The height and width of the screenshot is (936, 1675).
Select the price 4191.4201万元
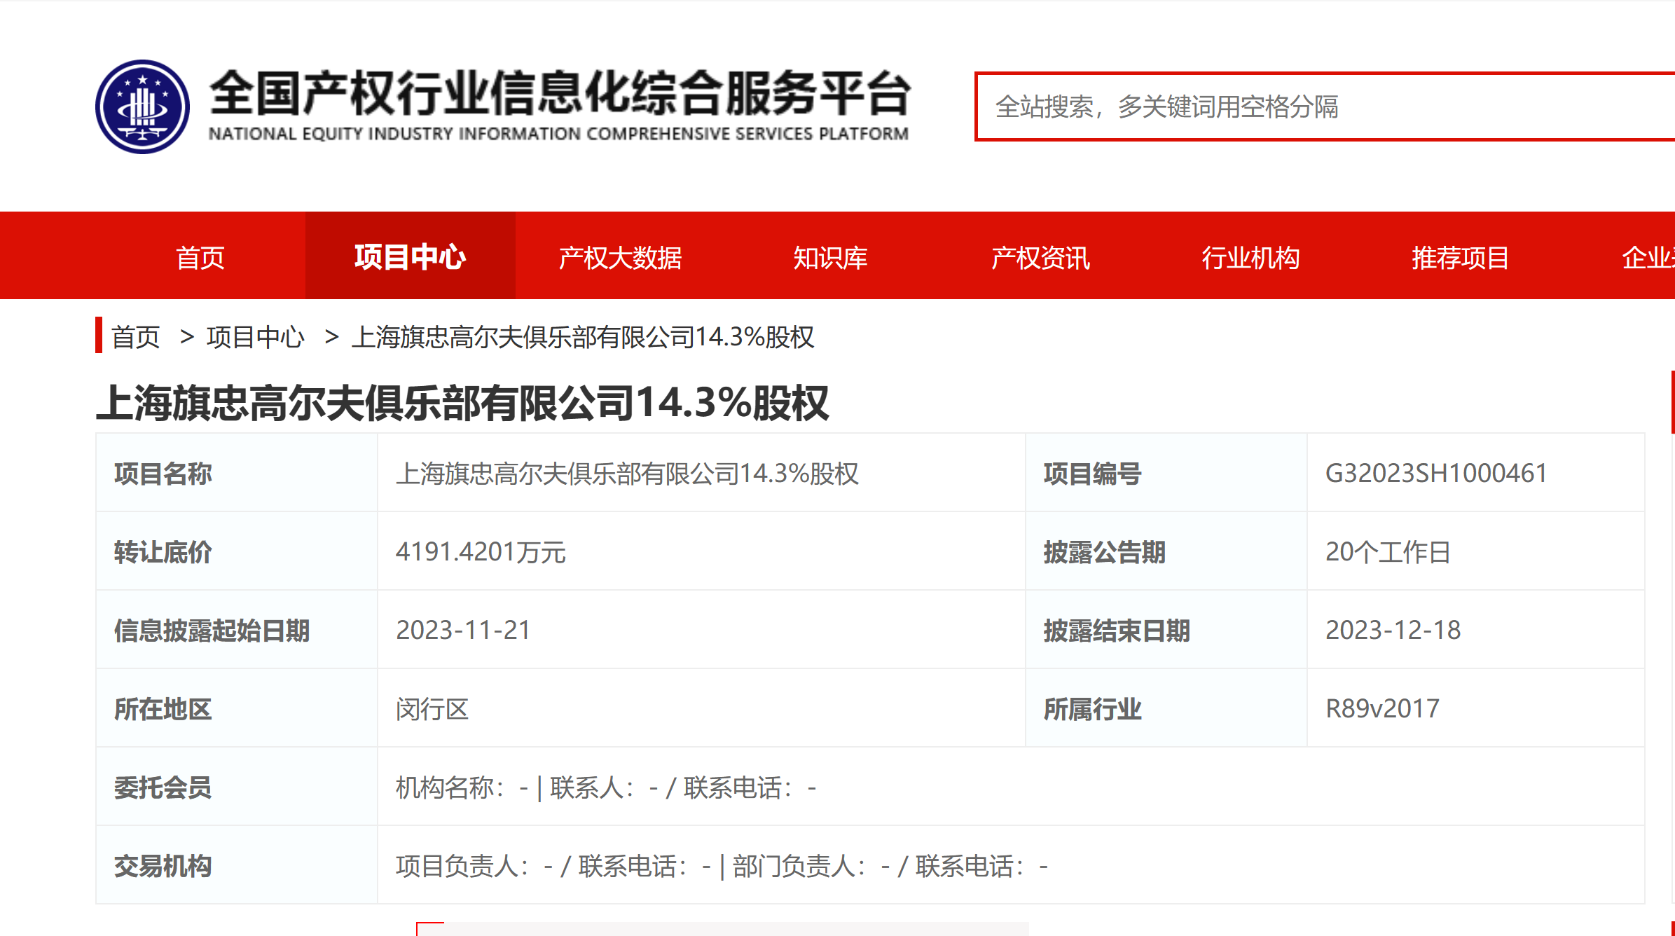(x=481, y=552)
